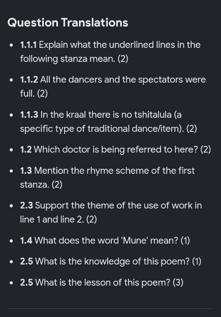Click the bold 1.1.2 question number
The width and height of the screenshot is (221, 317).
coord(29,80)
